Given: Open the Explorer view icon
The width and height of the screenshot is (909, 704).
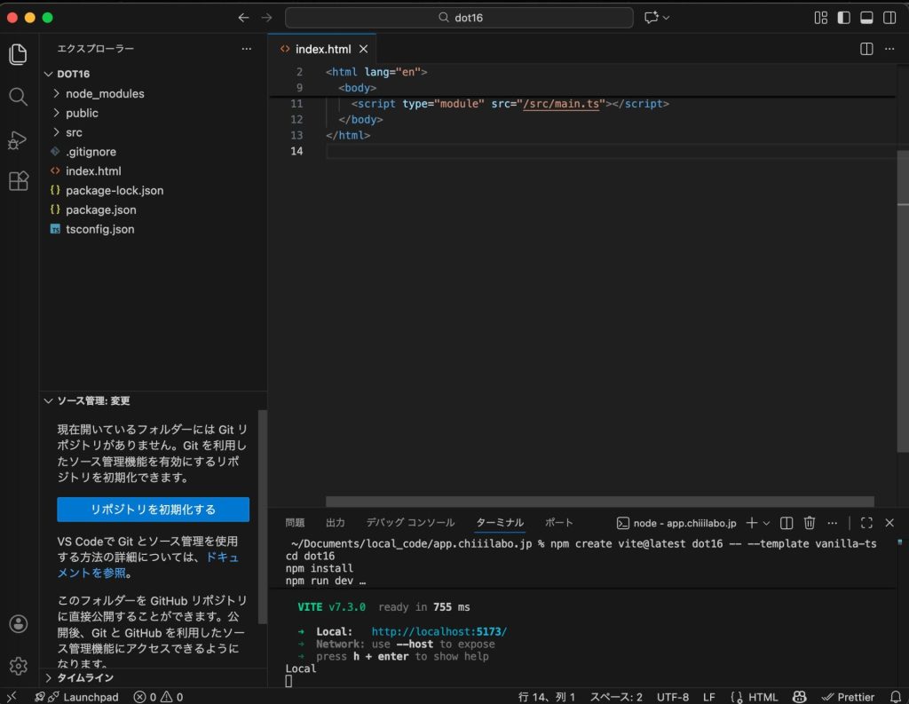Looking at the screenshot, I should tap(18, 54).
